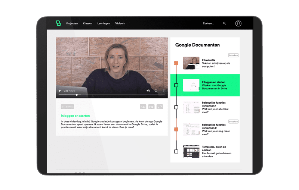Open the user profile icon

pyautogui.click(x=238, y=23)
